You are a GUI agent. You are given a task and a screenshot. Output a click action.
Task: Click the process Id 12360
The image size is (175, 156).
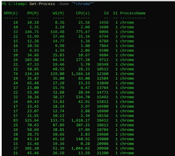103,74
